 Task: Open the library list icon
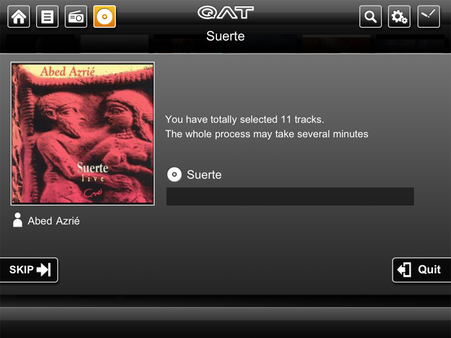click(47, 17)
